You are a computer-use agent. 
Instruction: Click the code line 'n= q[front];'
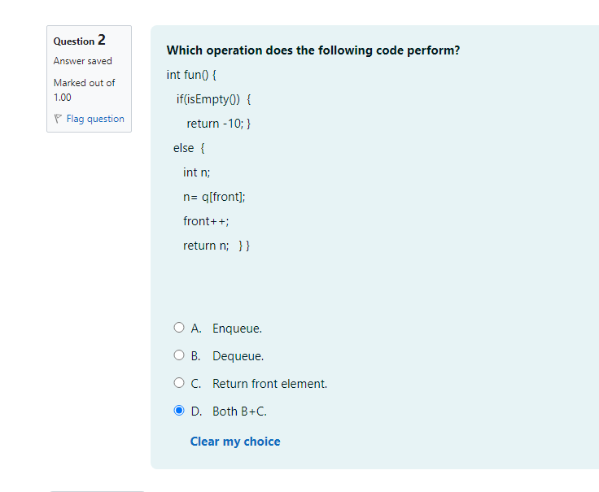coord(214,197)
